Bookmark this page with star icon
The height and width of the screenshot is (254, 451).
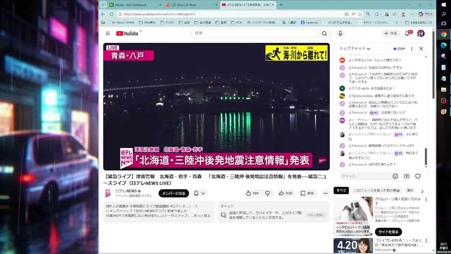click(360, 14)
